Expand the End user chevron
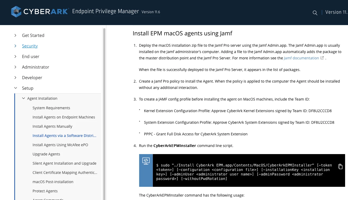Viewport: 348px width, 200px height. (x=15, y=56)
